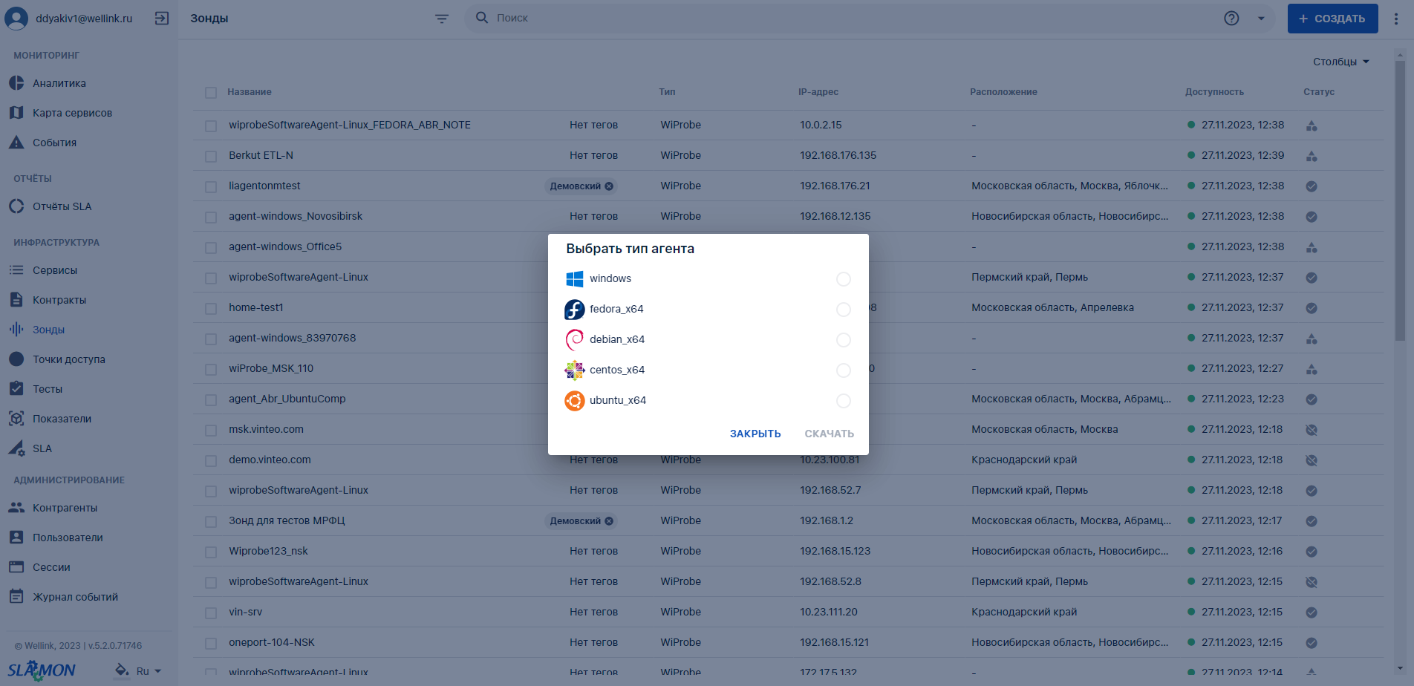Click the status icon in msk.vinteo.com row
Screen dimensions: 1414x686
[1312, 430]
